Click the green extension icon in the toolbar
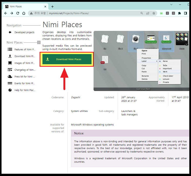The image size is (191, 176). point(161,13)
